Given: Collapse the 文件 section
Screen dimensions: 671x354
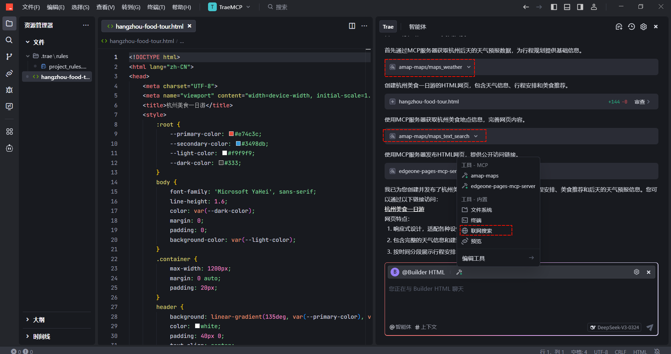Looking at the screenshot, I should [x=28, y=42].
